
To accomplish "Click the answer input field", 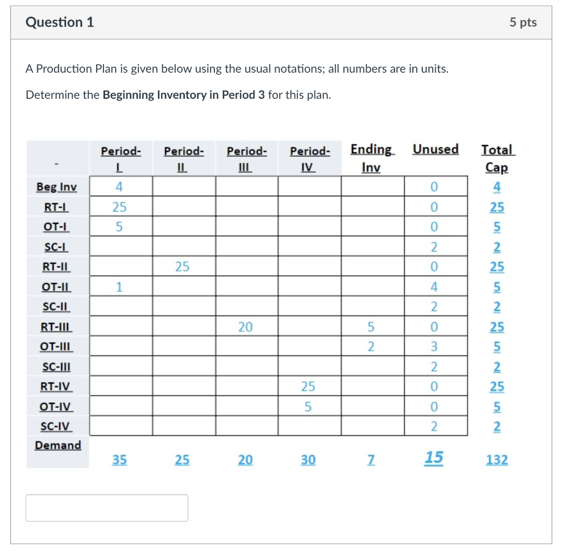I will point(106,507).
